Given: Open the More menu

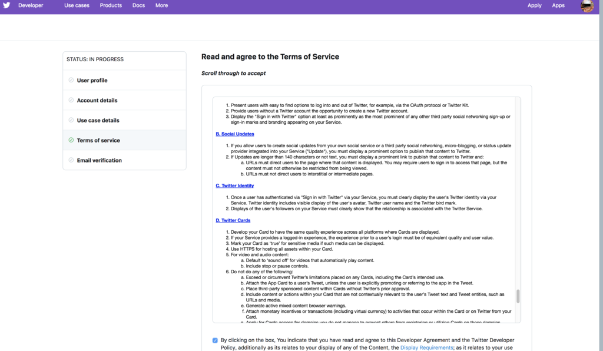Looking at the screenshot, I should [x=161, y=5].
